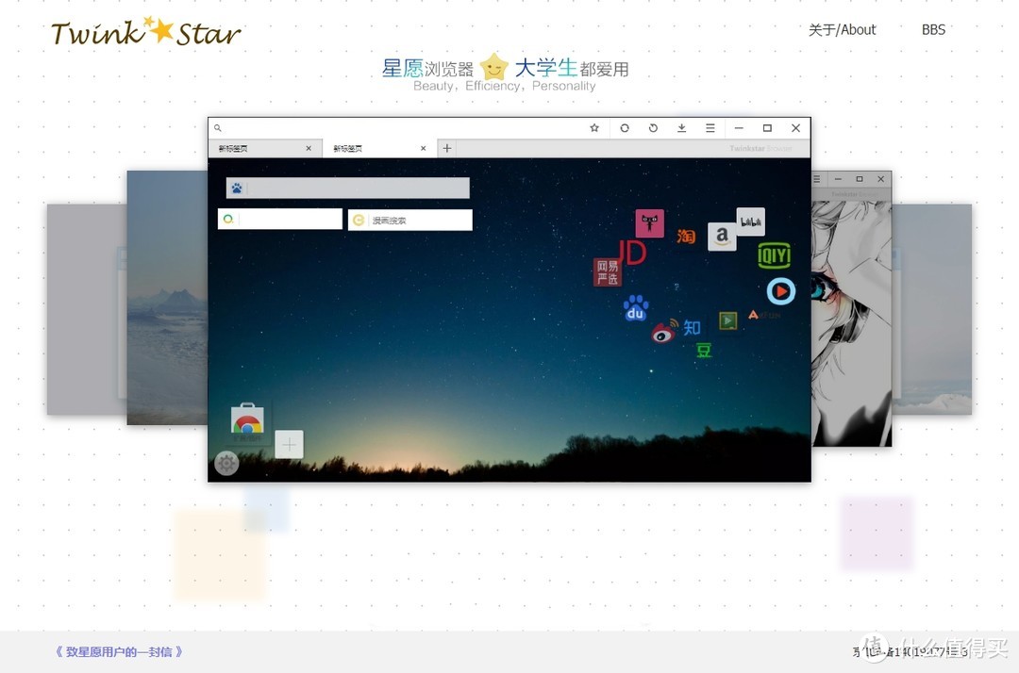Click the green-circle 360 search box
The image size is (1019, 673).
coord(280,220)
